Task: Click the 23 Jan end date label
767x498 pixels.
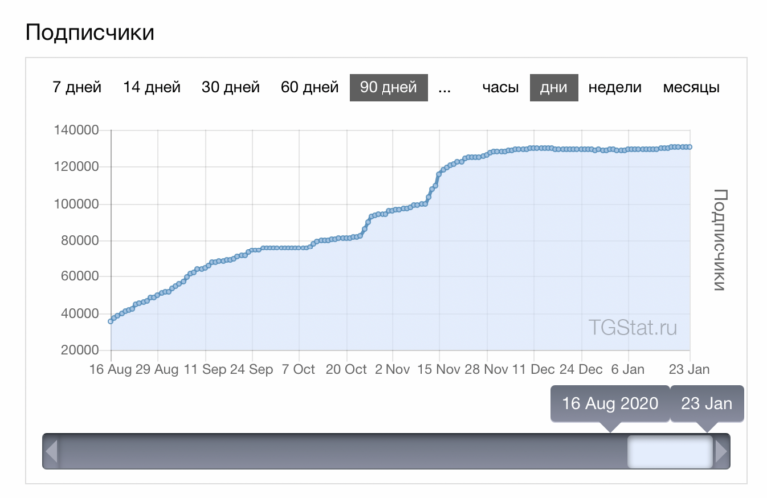Action: (x=706, y=404)
